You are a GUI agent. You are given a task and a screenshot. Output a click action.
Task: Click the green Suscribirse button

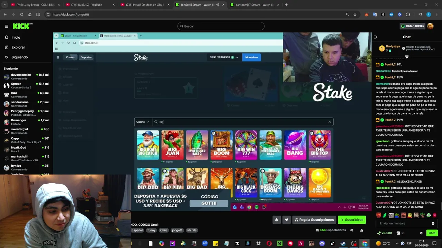[x=352, y=220]
